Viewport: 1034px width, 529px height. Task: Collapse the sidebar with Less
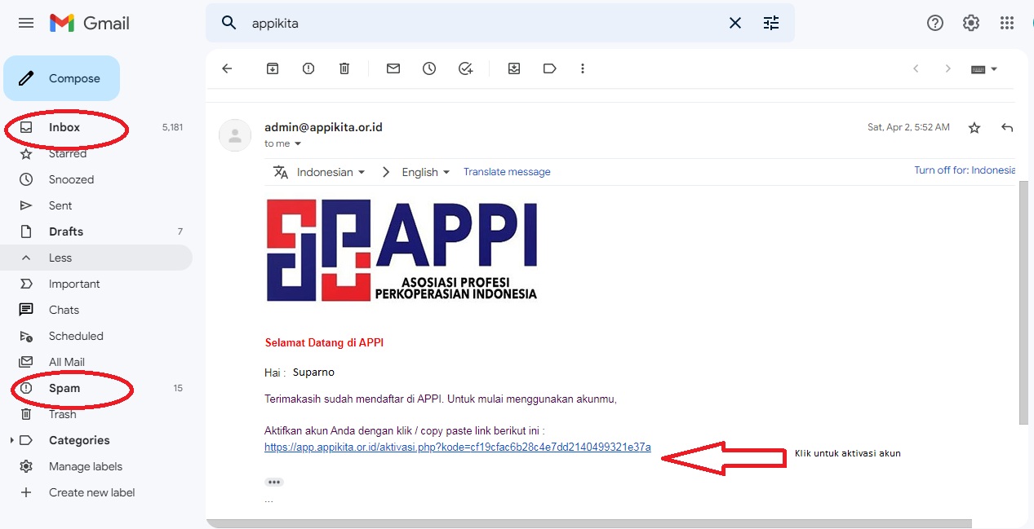pyautogui.click(x=96, y=258)
